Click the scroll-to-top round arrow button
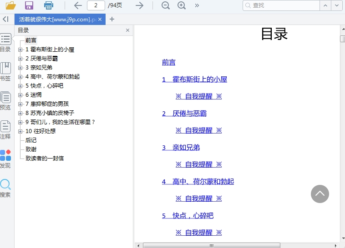345x248 pixels. coord(320,194)
